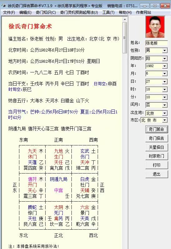Click the 天英 star text
Screen dimensions: 171x249
pos(85,218)
